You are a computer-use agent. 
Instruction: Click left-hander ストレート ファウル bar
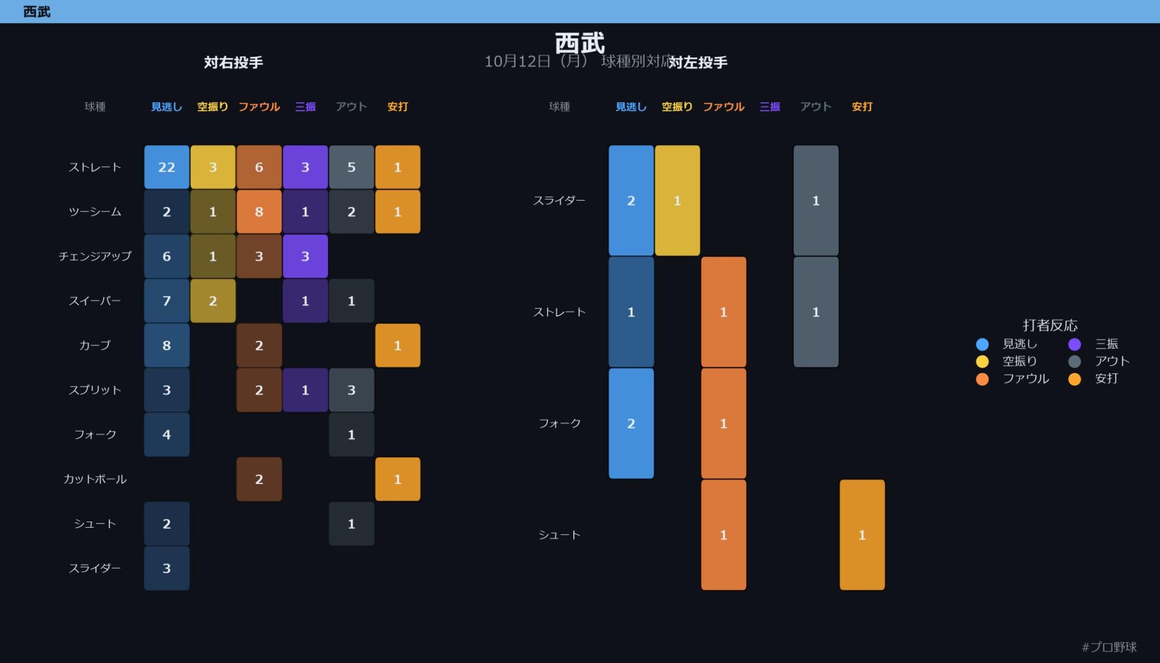point(724,312)
